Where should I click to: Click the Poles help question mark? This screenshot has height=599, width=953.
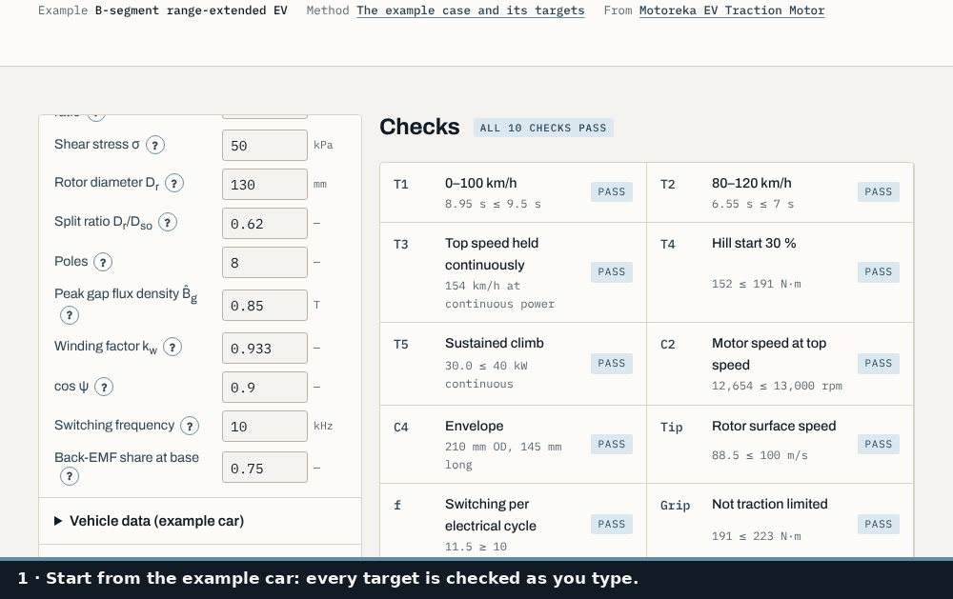click(103, 263)
